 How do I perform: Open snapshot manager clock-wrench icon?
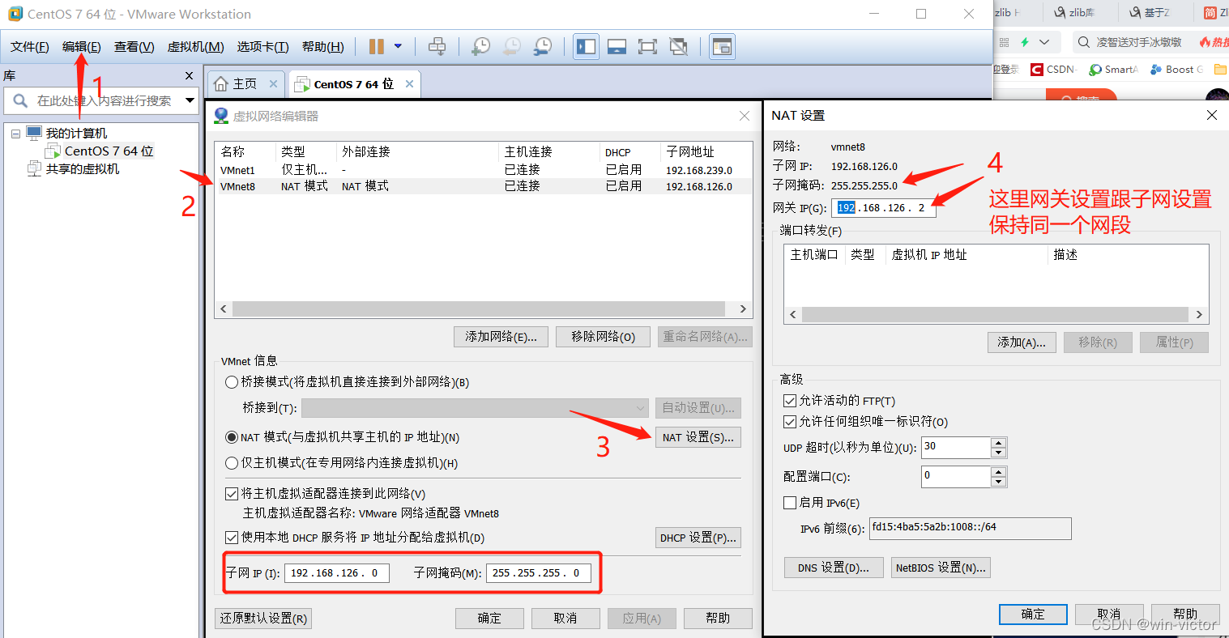point(543,47)
